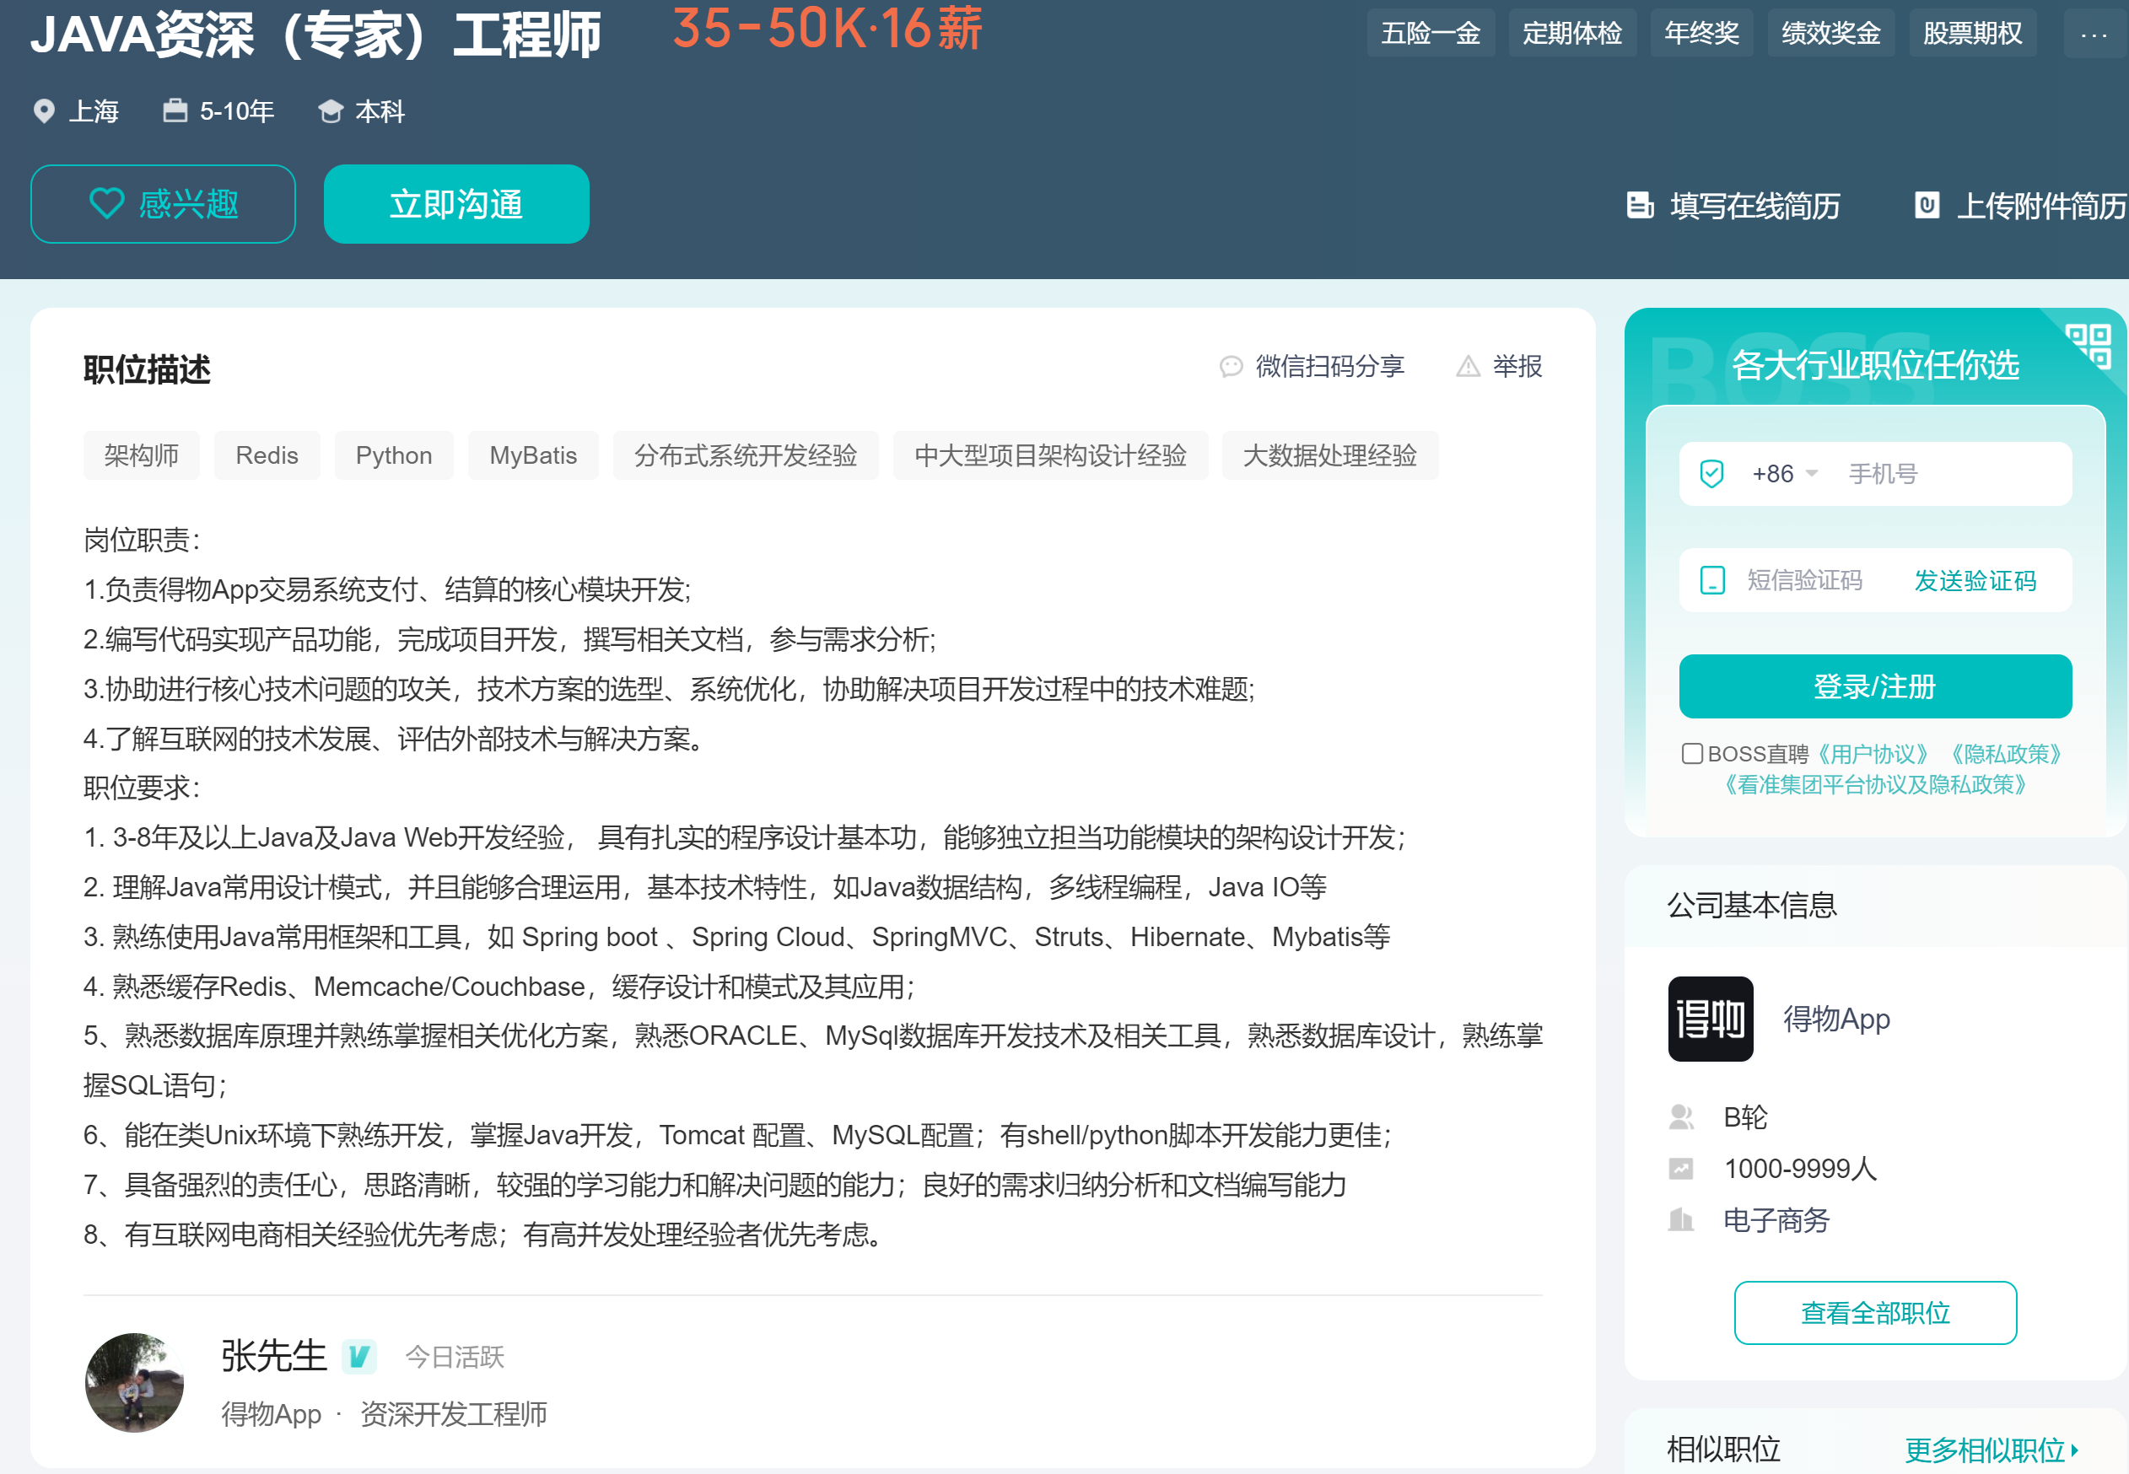The height and width of the screenshot is (1474, 2129).
Task: Click the 分布式系统开发经验 tag
Action: (746, 455)
